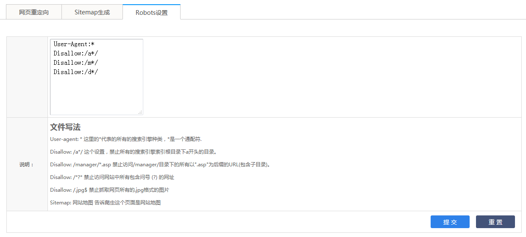Click the /manager/*.asp rule explanation
The width and height of the screenshot is (526, 237).
pos(160,165)
